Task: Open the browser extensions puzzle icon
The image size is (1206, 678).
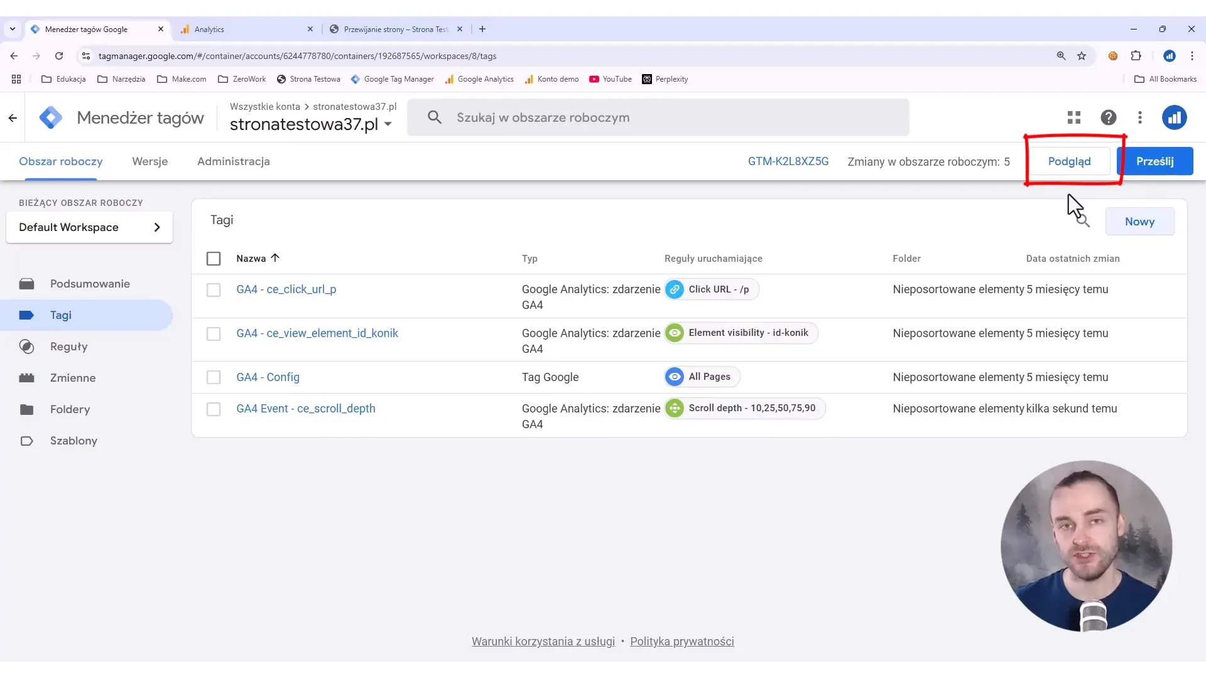Action: [x=1136, y=56]
